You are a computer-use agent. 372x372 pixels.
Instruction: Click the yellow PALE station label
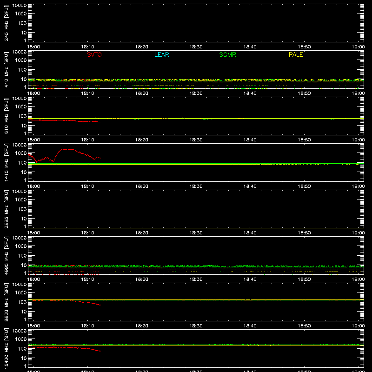pos(296,54)
